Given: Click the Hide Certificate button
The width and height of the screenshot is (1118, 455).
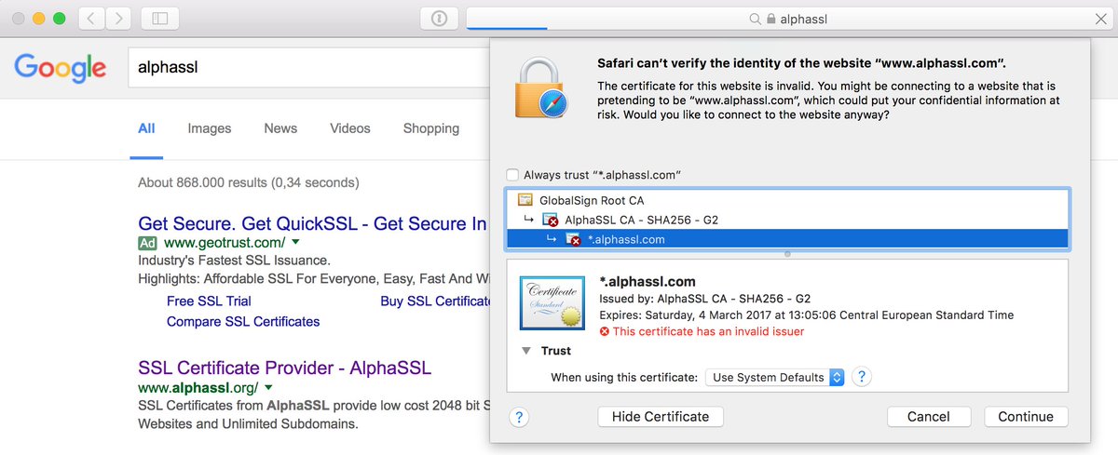Looking at the screenshot, I should [661, 417].
